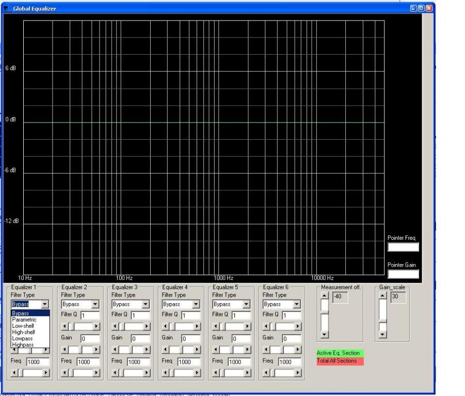The width and height of the screenshot is (465, 396).
Task: Click Equalizer 4 Filter Q left arrow
Action: [166, 326]
